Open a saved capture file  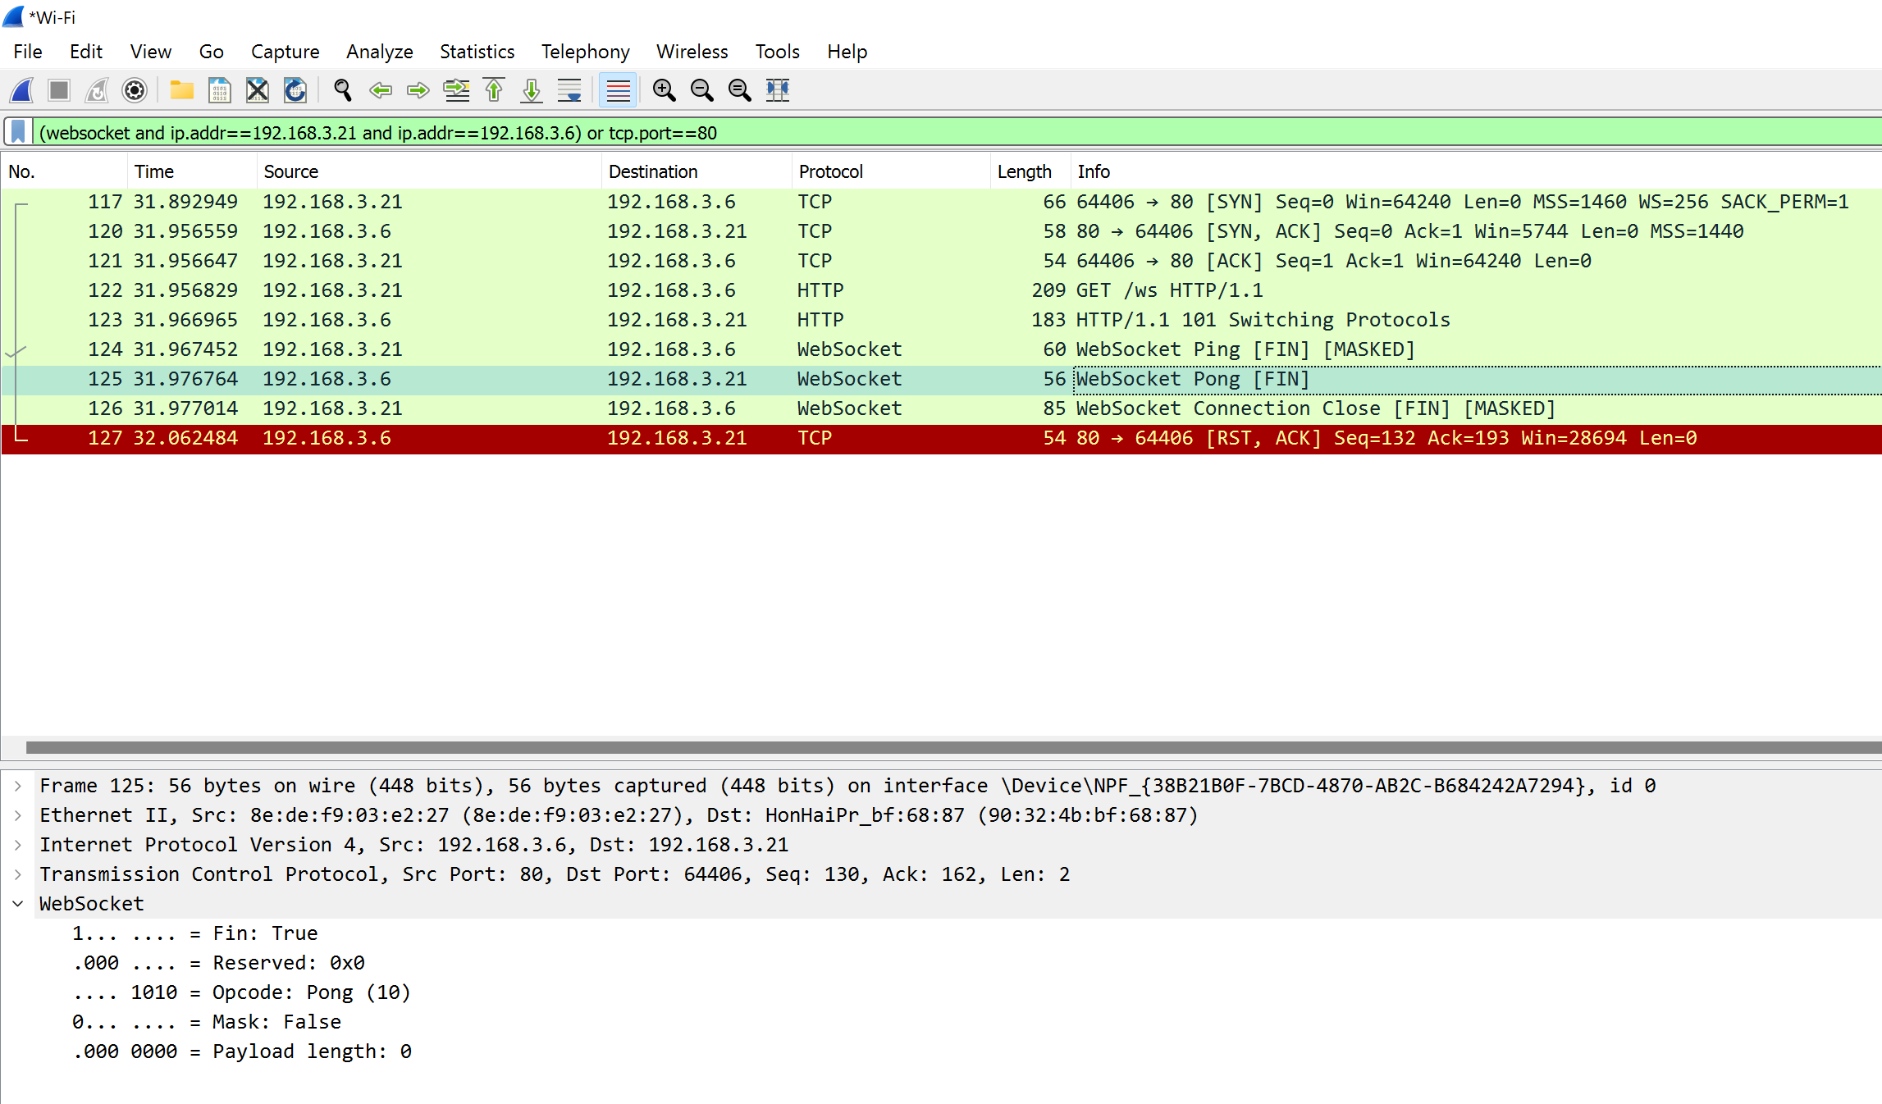[181, 90]
